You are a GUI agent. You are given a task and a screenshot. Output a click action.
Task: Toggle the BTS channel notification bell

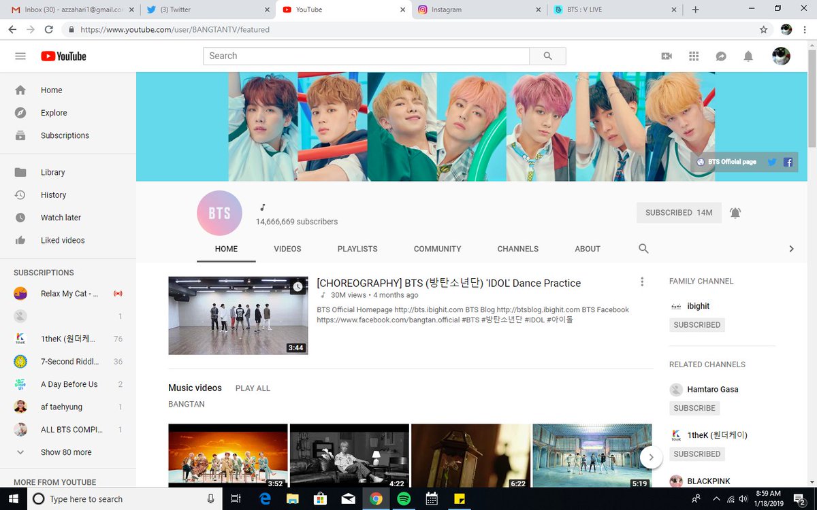(735, 213)
